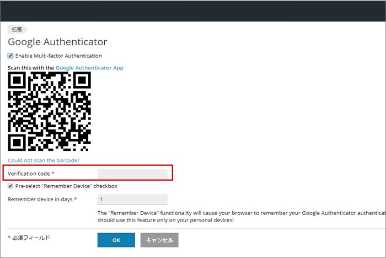Click the 'Could not scan the barcode?' link
The image size is (386, 258).
pos(44,160)
